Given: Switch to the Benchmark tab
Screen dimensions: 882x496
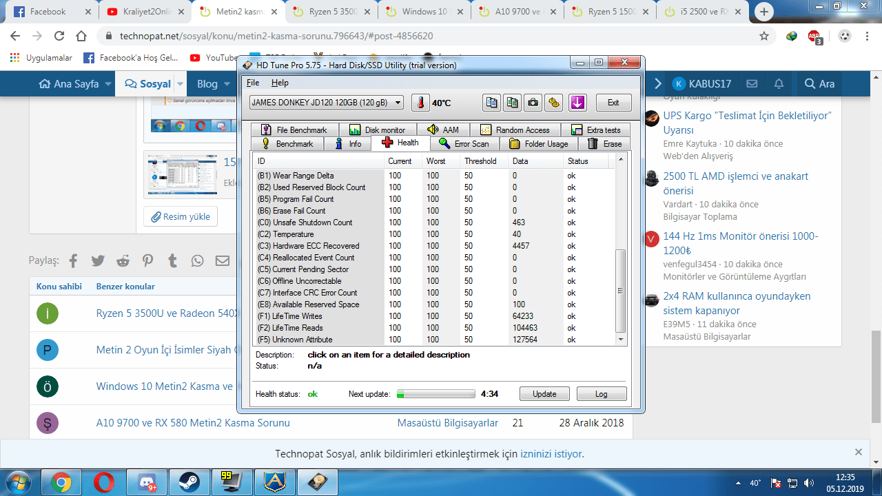Looking at the screenshot, I should [x=287, y=144].
